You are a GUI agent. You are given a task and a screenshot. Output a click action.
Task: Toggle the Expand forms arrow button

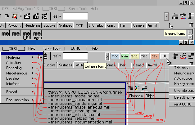(x=167, y=16)
